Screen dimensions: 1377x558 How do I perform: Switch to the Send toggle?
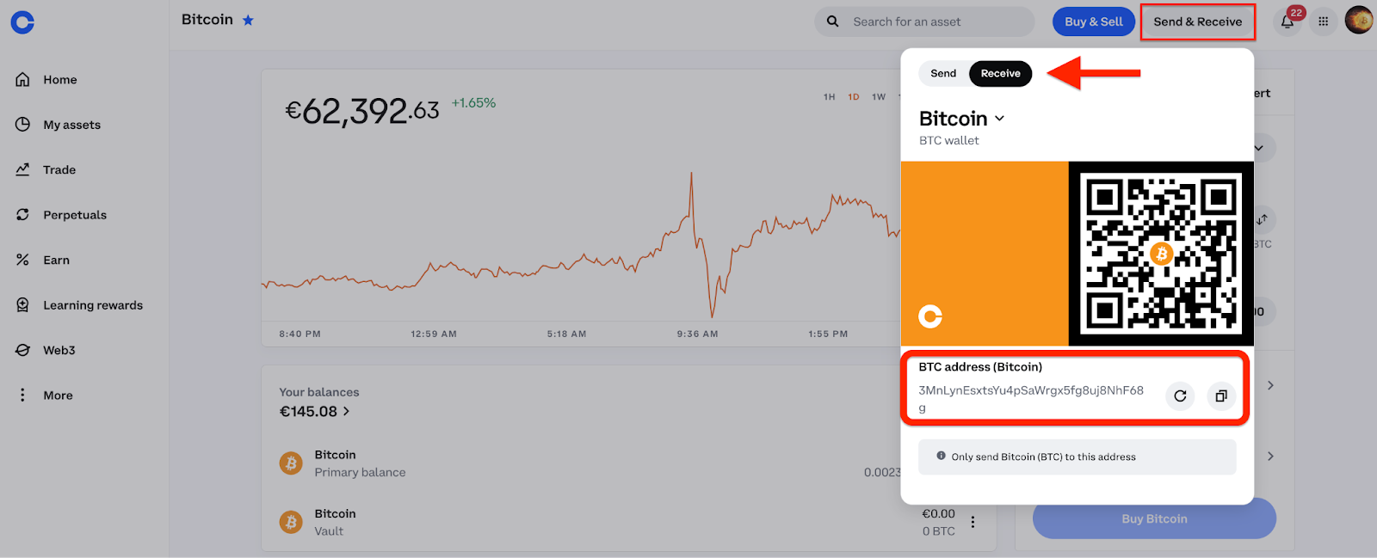pos(943,73)
